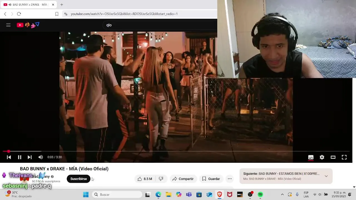
Task: Click the Siguiente: BAD BUNNY - ESTAMOS BIEN text
Action: point(281,174)
